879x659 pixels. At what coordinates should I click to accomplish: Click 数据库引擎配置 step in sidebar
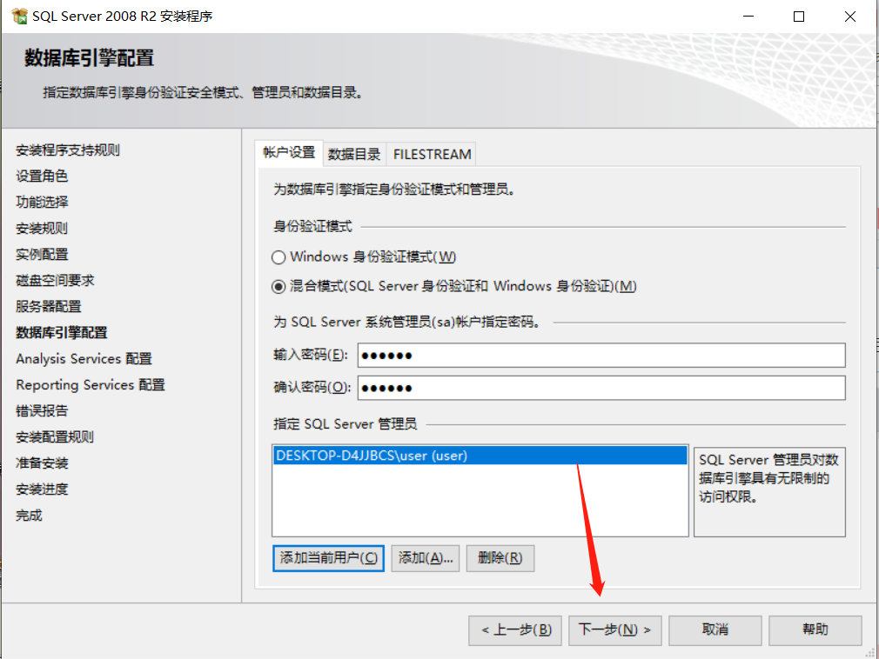tap(62, 333)
